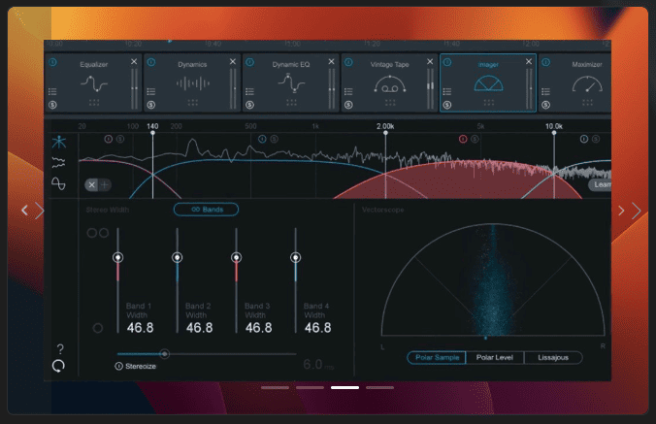Select the 10.0k crossover marker
This screenshot has height=424, width=656.
pos(554,133)
